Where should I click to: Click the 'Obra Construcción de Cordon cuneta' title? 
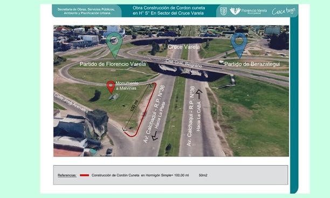tap(169, 8)
